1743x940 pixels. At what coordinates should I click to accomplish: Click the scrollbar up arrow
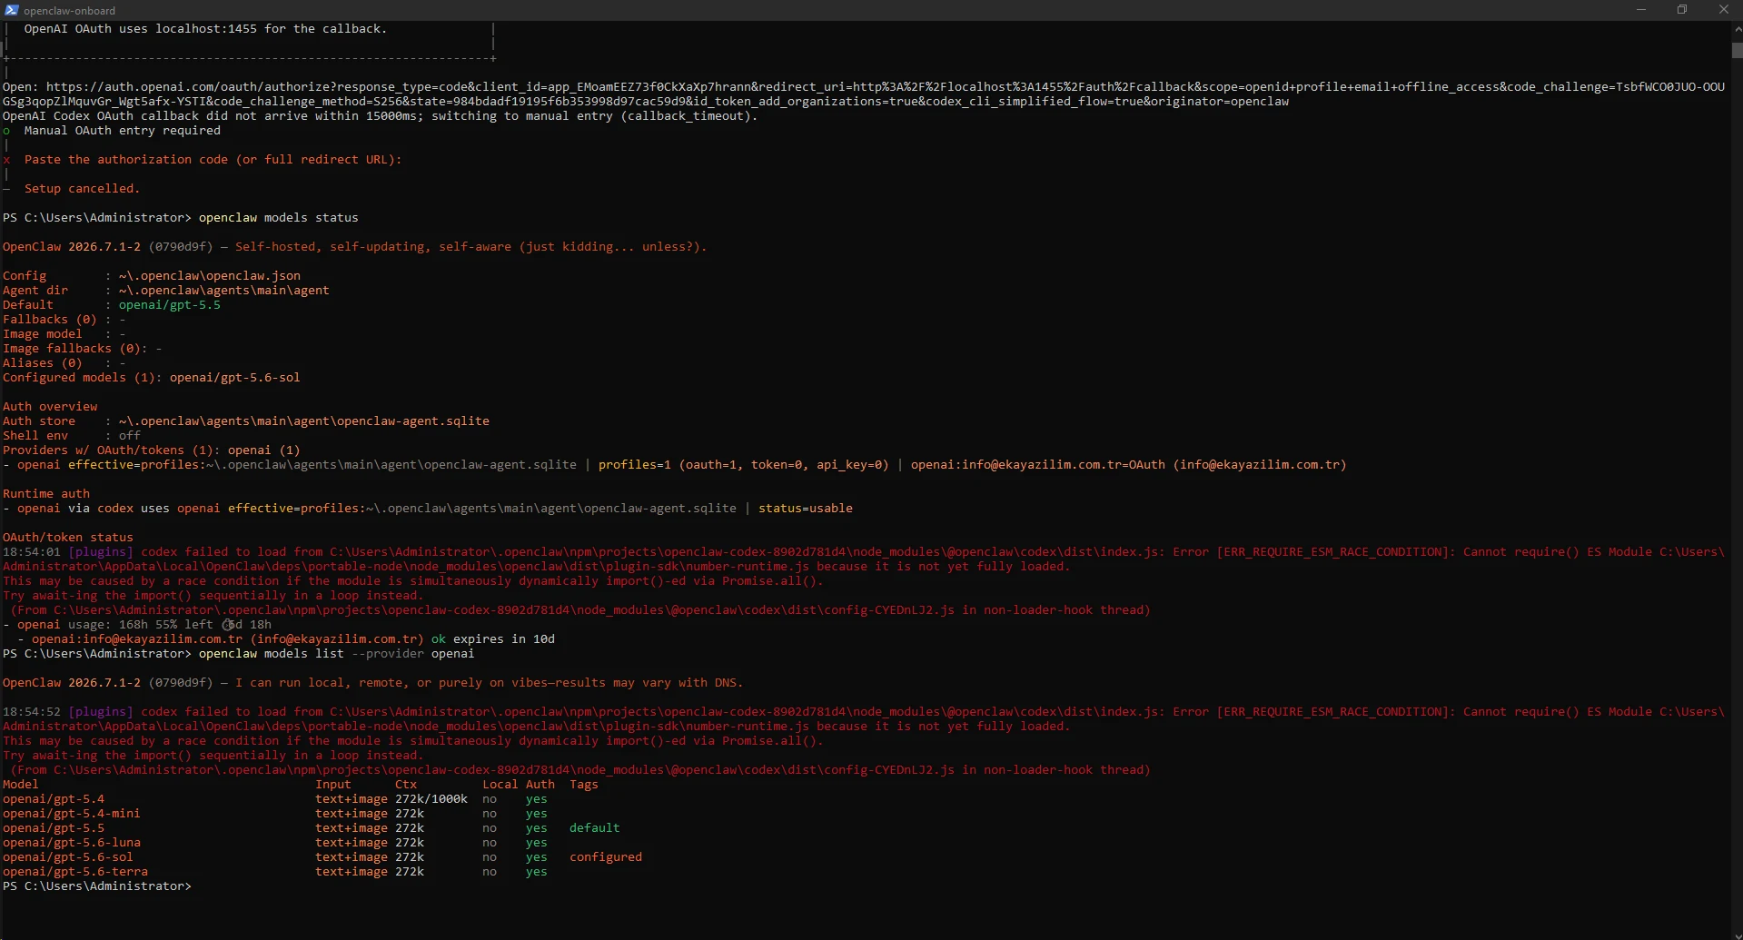1737,28
